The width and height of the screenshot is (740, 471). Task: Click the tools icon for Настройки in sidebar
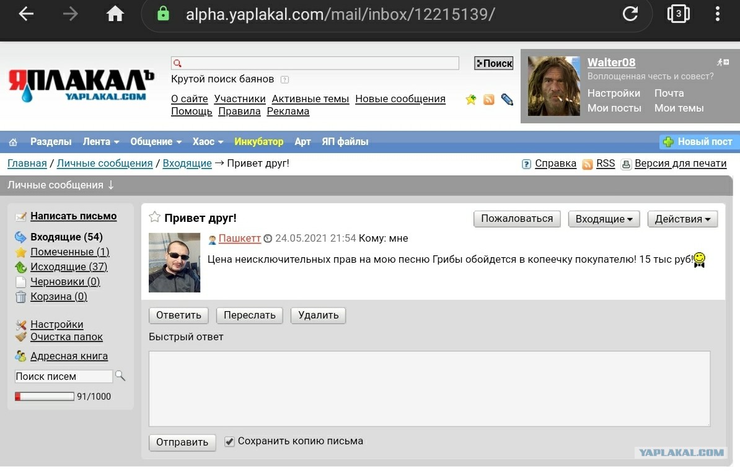tap(20, 325)
